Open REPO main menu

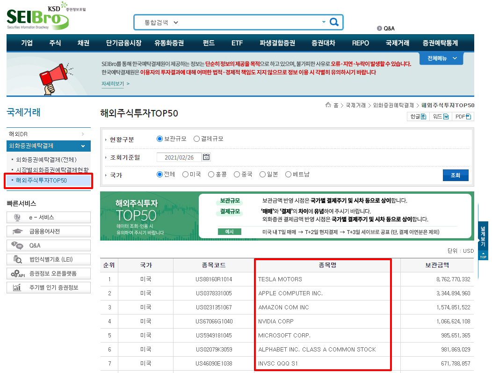tap(360, 43)
